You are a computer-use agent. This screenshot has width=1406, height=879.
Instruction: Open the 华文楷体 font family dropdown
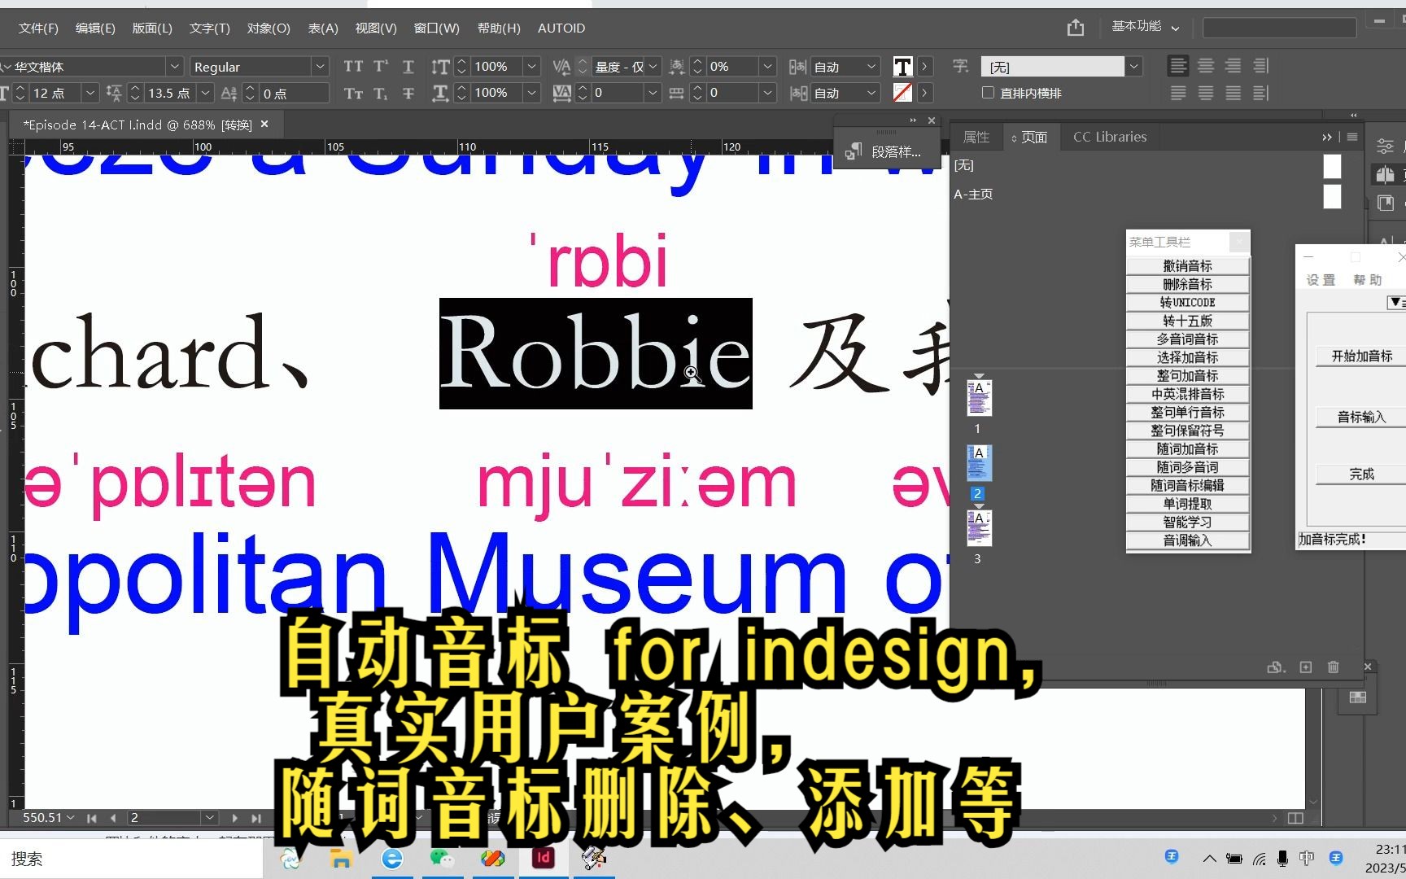(174, 66)
